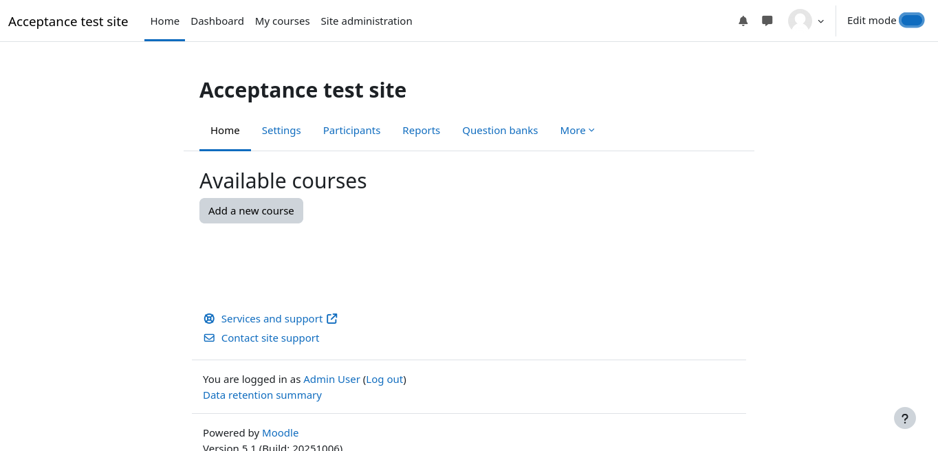The height and width of the screenshot is (451, 938).
Task: Click the Log out link
Action: coord(384,379)
